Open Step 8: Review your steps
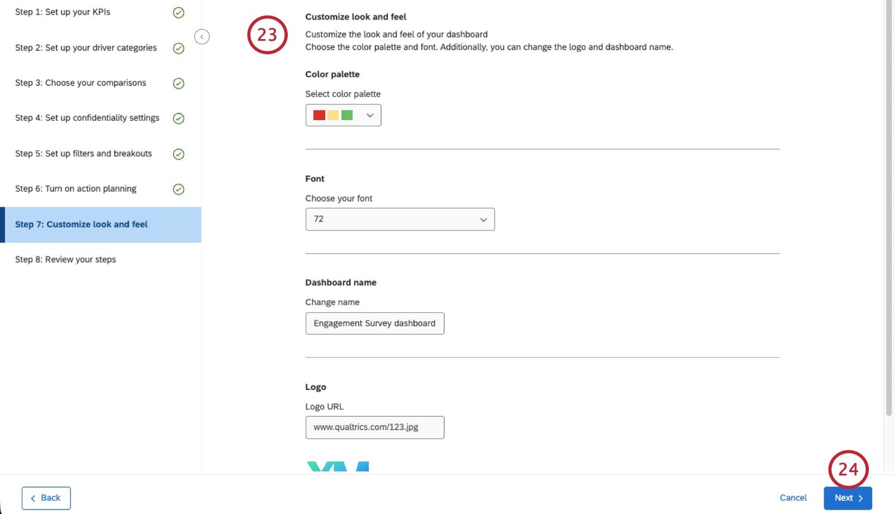 [65, 260]
